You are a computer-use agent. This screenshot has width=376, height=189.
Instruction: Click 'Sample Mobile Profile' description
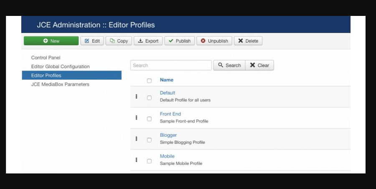[x=181, y=163]
